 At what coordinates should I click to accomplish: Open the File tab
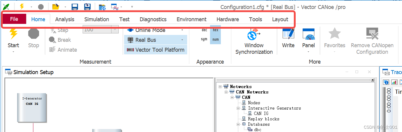tap(14, 19)
